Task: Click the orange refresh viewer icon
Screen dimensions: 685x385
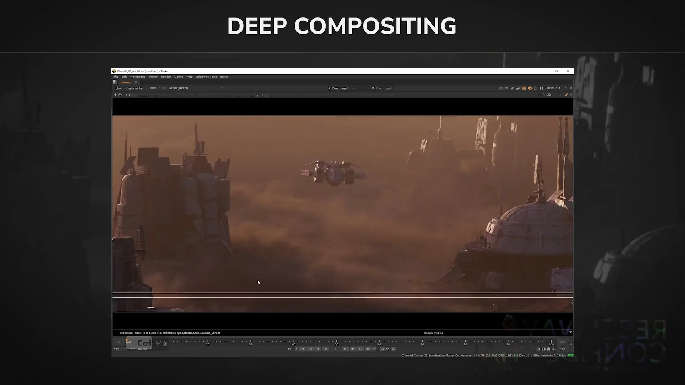Action: (530, 88)
